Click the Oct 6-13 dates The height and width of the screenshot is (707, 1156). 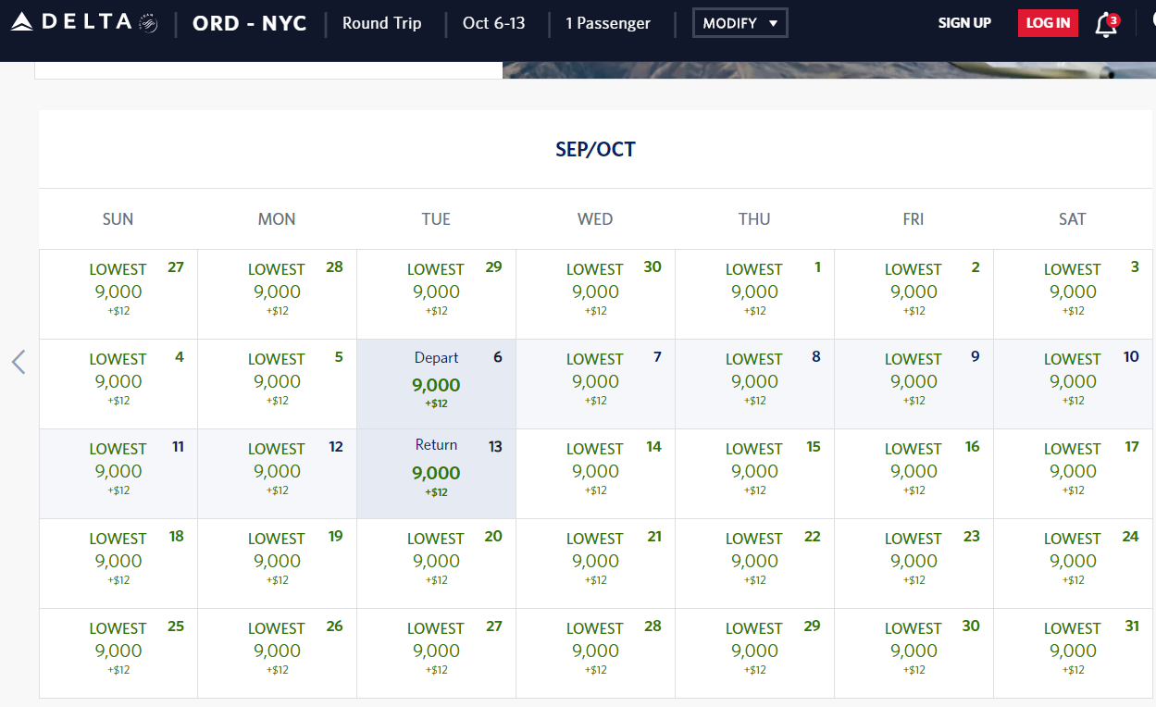point(493,23)
